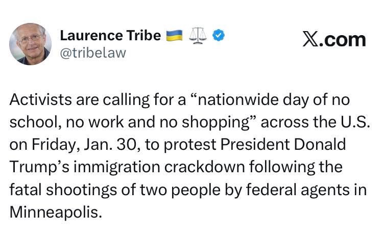Click the blue verified checkmark badge
383x239 pixels.
pos(219,36)
